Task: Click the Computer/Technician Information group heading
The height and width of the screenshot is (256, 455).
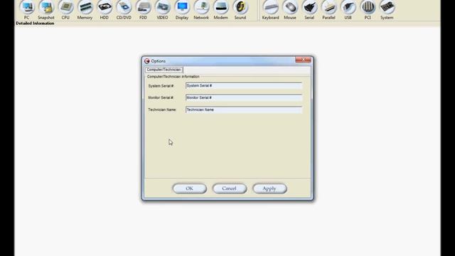Action: (173, 77)
